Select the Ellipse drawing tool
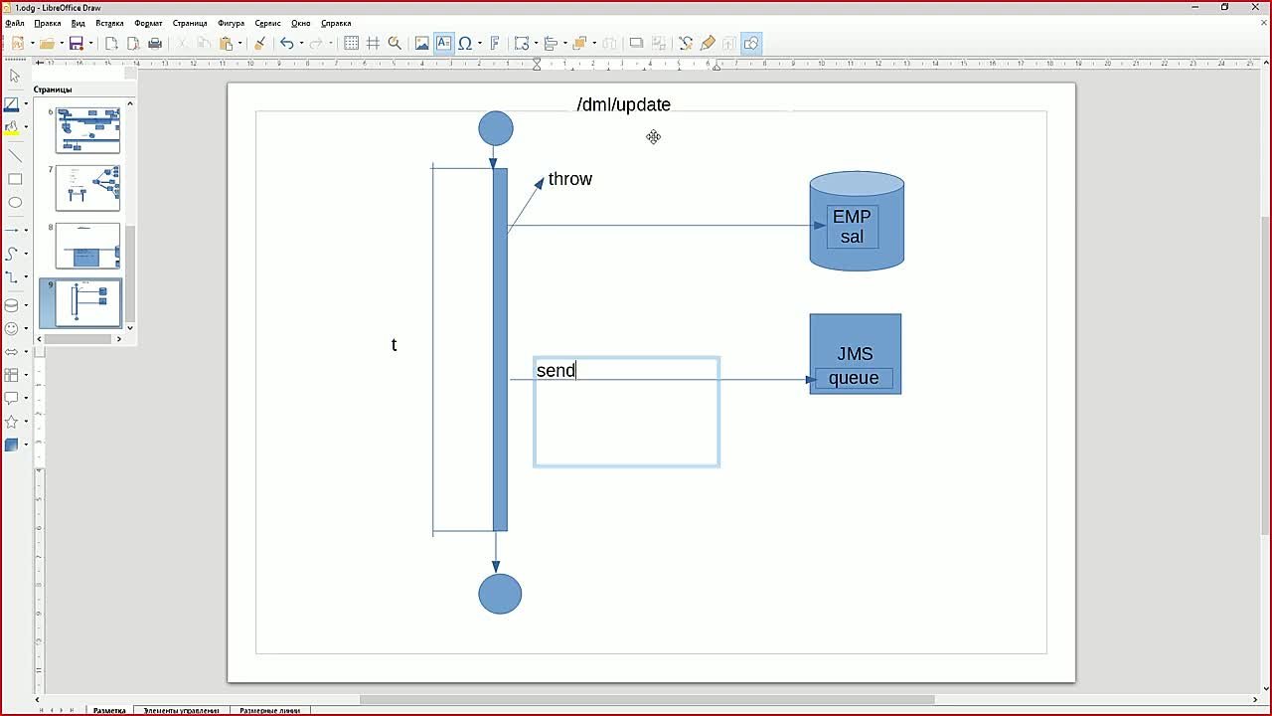The height and width of the screenshot is (716, 1272). [x=15, y=203]
